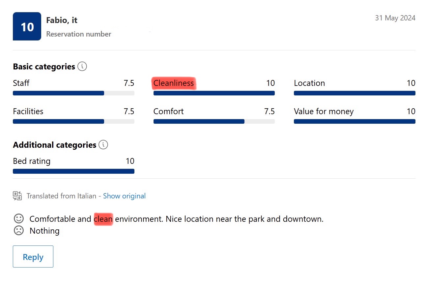Click the Reservation number label
The width and height of the screenshot is (426, 281).
[x=79, y=34]
